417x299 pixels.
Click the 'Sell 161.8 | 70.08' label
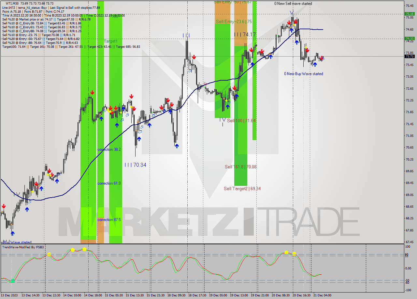pos(240,167)
